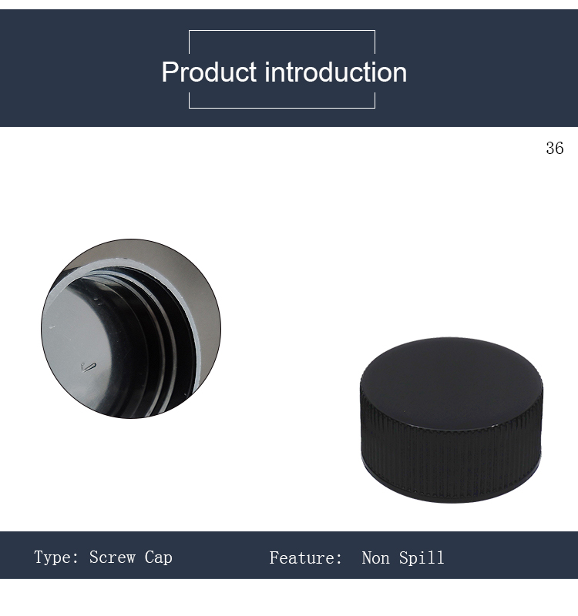Click the navy header banner left of the title

[x=86, y=69]
